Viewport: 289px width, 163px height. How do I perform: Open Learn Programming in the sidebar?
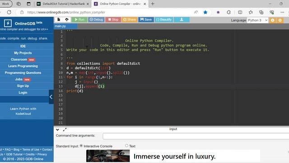point(23,66)
